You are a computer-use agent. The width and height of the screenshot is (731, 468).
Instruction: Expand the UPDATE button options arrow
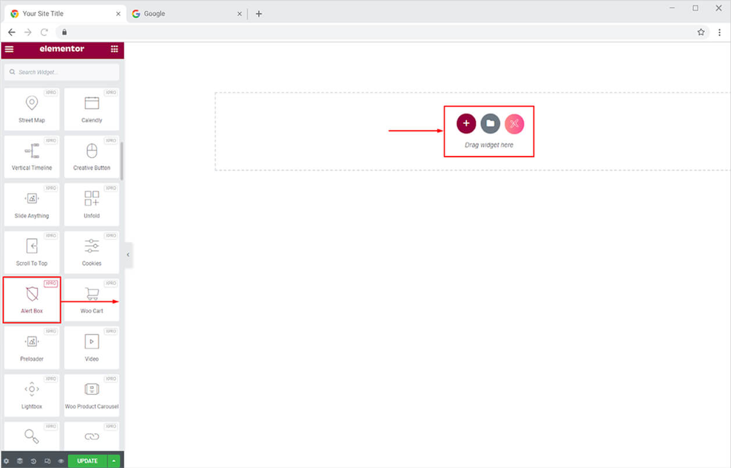pos(113,460)
